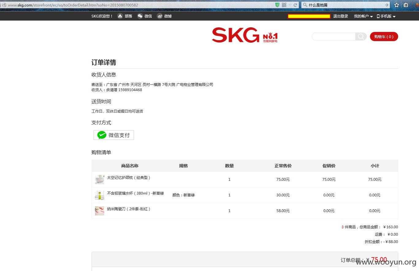Open the 不含铅玻璃水杯（380ml） product link

point(135,193)
